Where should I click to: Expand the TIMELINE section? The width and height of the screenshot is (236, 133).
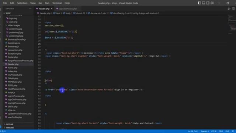[x=10, y=127]
